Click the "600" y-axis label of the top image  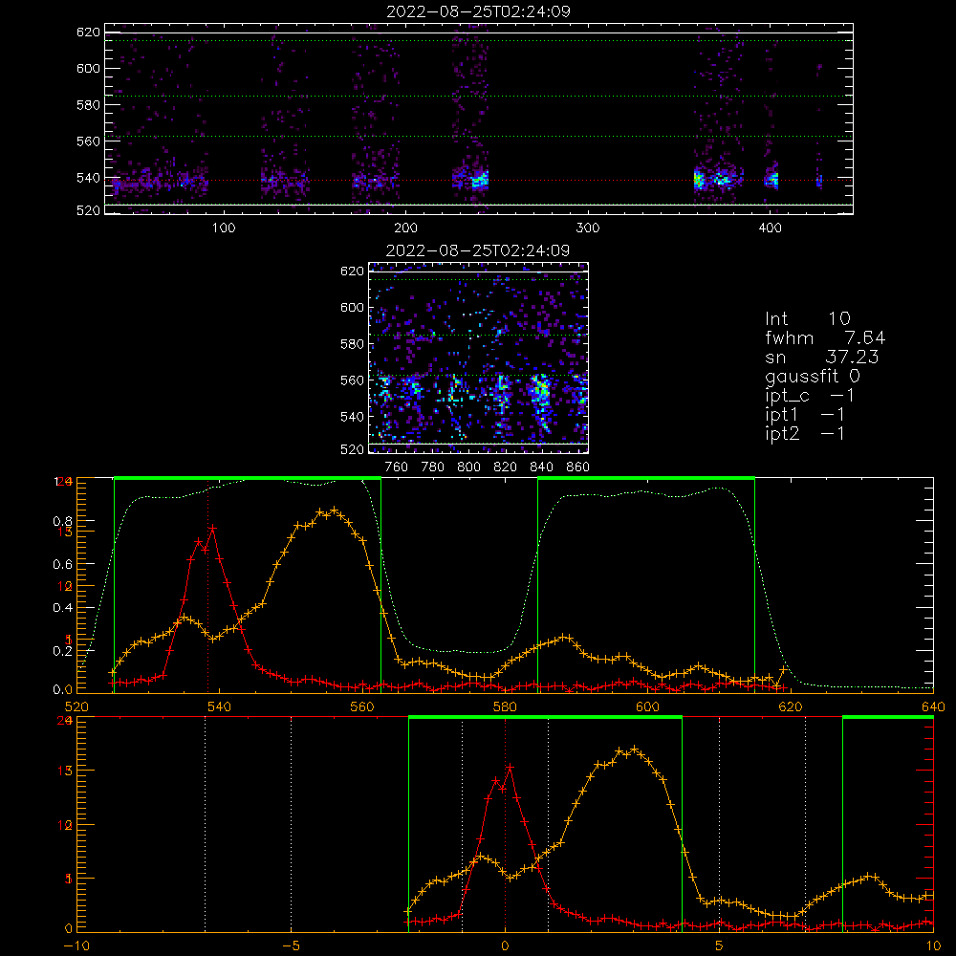[88, 68]
